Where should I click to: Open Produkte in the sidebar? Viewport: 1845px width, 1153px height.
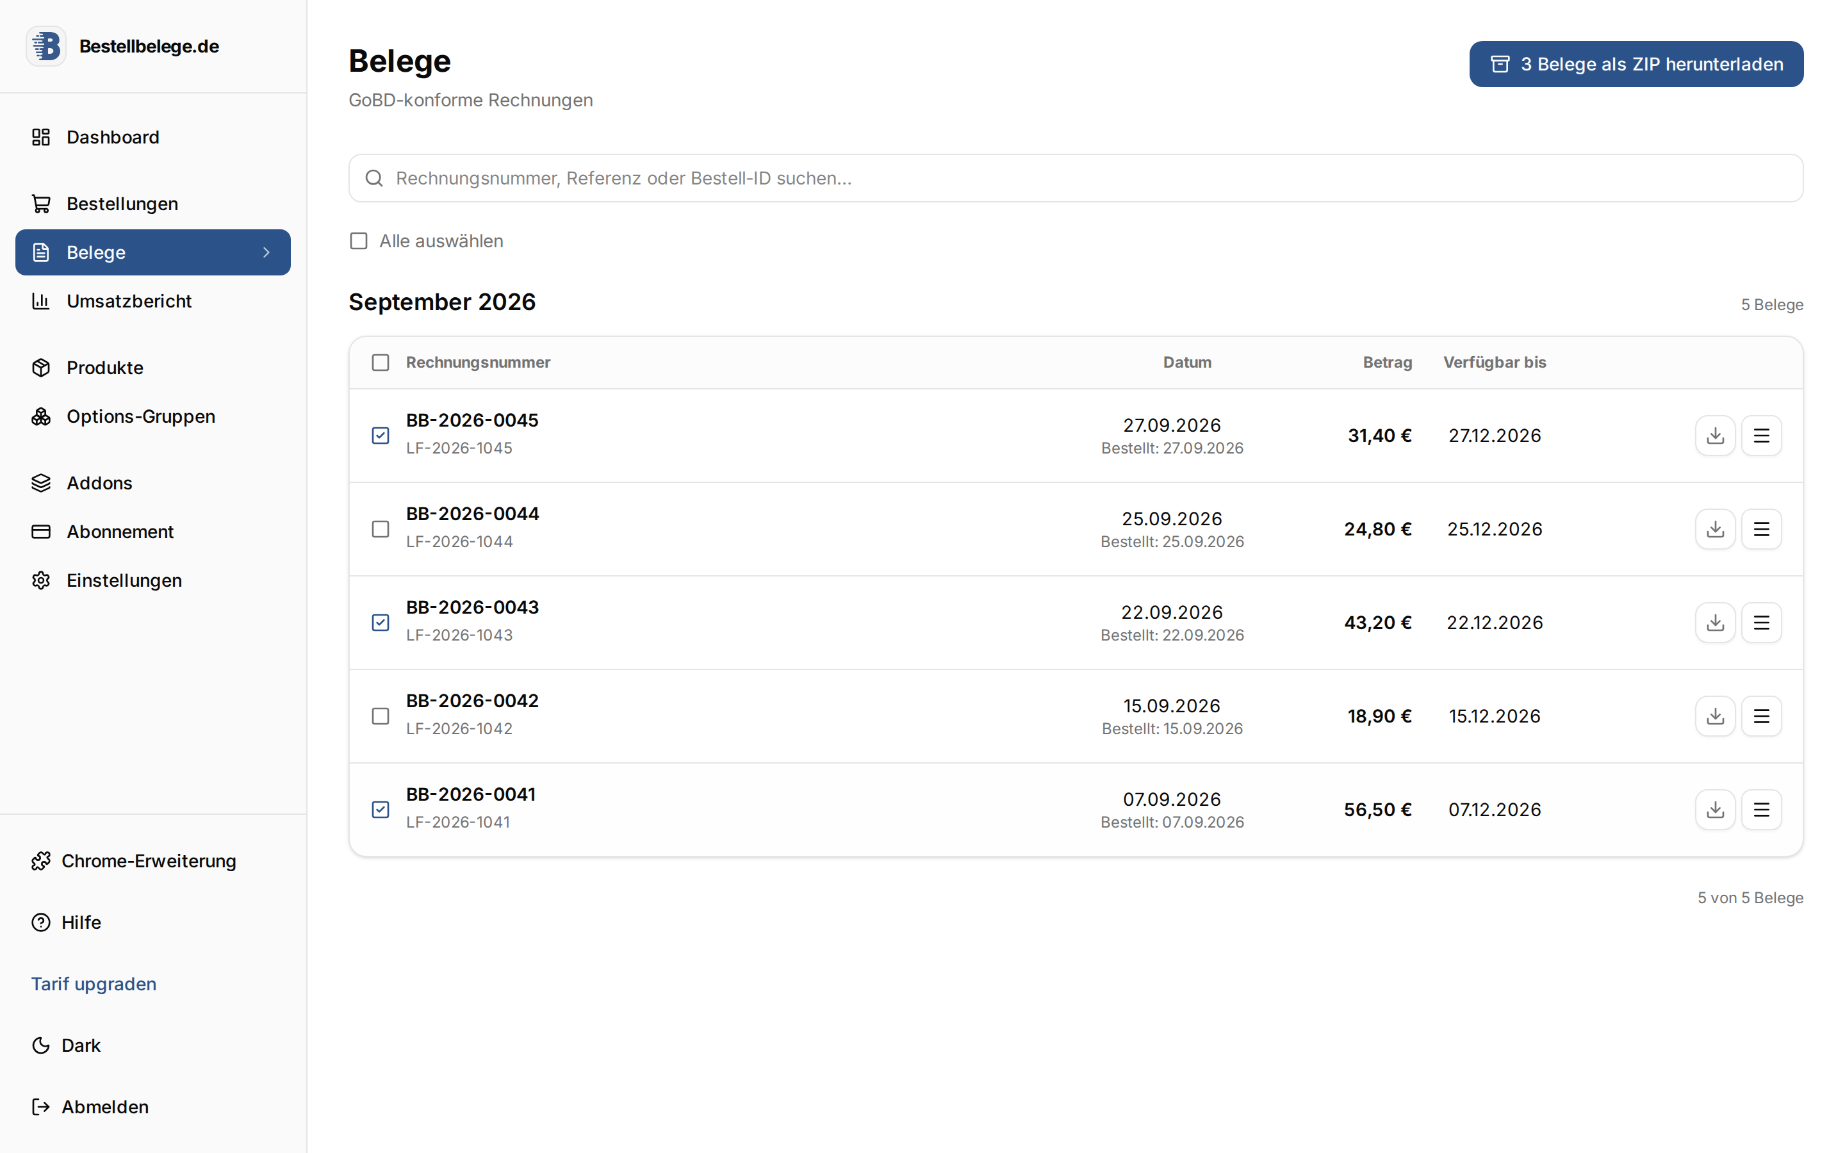(153, 368)
